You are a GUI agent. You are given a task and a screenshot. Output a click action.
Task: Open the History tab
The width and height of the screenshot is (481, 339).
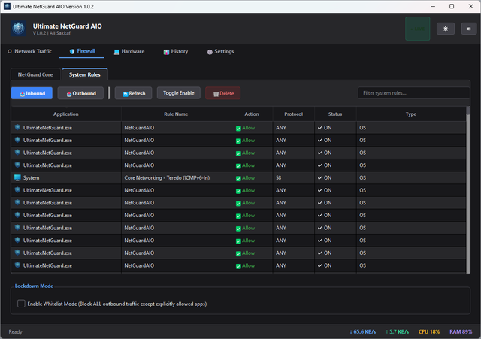[x=175, y=52]
